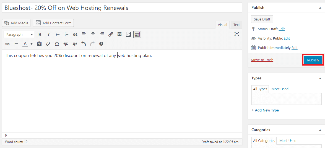
Task: Edit the publish time
Action: coord(295,48)
